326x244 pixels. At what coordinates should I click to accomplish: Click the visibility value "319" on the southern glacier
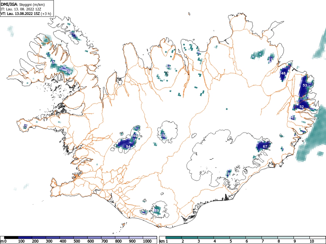156,210
